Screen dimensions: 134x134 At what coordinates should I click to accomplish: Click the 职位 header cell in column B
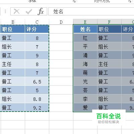click(x=13, y=29)
